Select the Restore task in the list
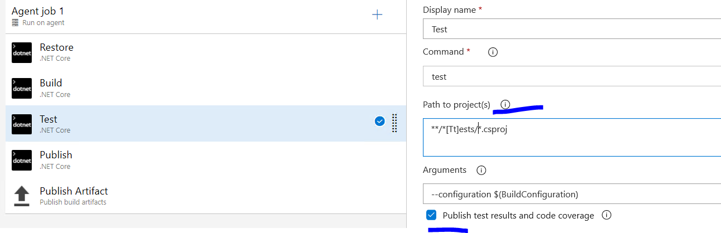Screen dimensions: 721x233 pos(167,52)
